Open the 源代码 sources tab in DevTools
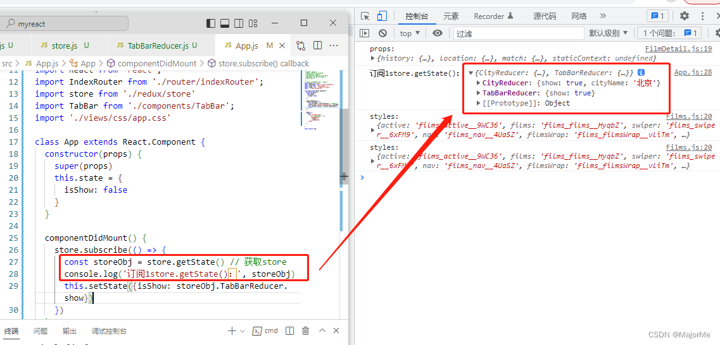720x345 pixels. click(545, 16)
